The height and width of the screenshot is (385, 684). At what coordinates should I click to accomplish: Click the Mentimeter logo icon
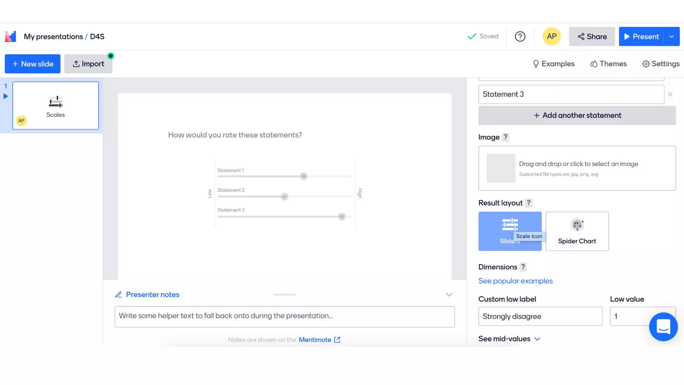click(11, 36)
